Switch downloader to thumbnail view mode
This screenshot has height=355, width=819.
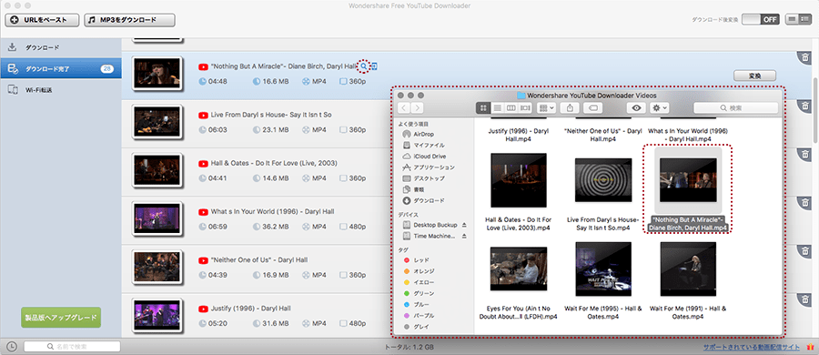pos(793,19)
